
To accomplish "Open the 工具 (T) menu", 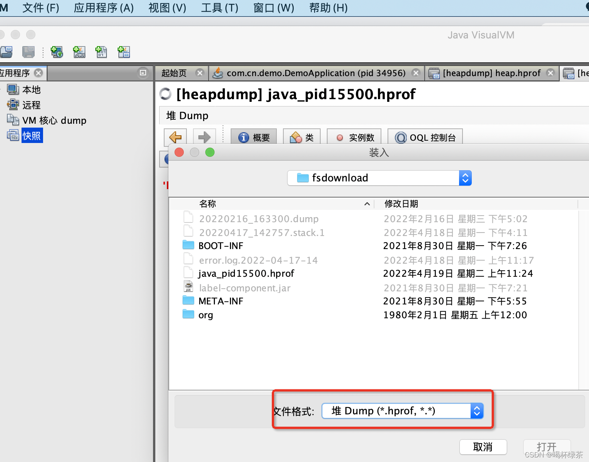I will (x=219, y=8).
